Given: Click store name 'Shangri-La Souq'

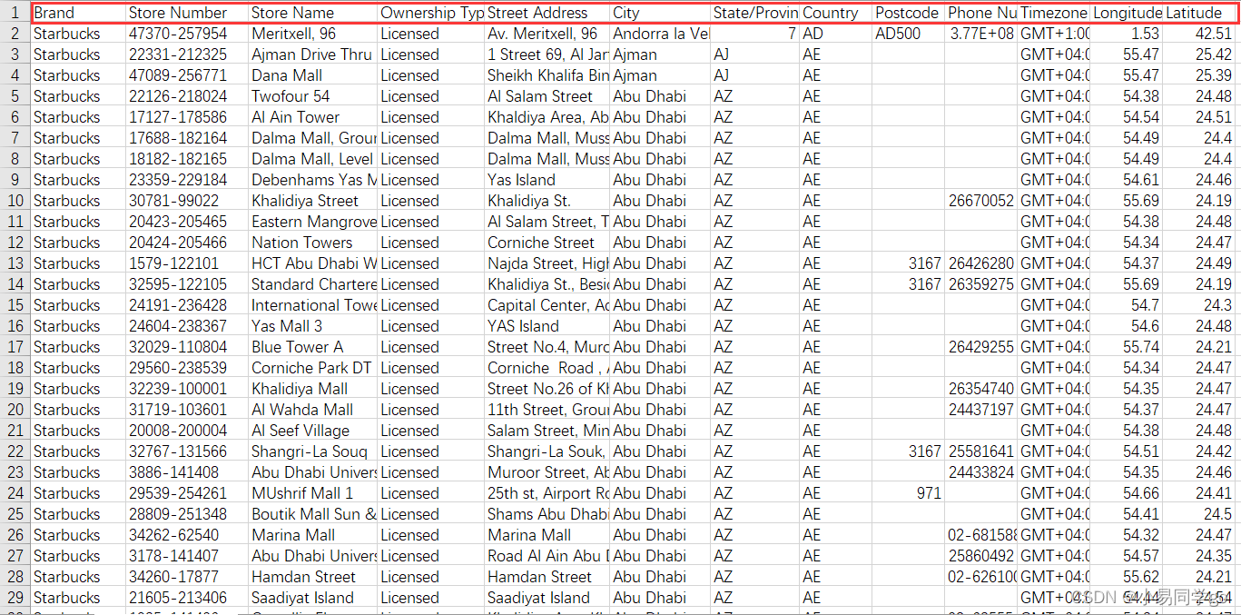Looking at the screenshot, I should 313,451.
